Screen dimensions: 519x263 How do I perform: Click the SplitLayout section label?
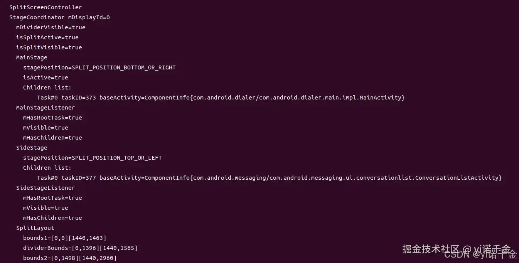[x=35, y=228]
